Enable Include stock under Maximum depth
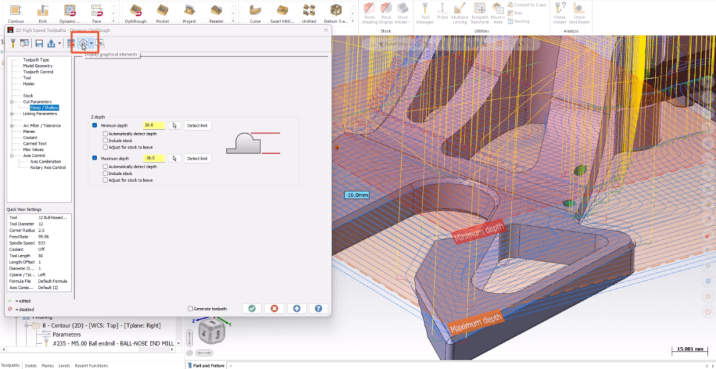 pos(105,174)
